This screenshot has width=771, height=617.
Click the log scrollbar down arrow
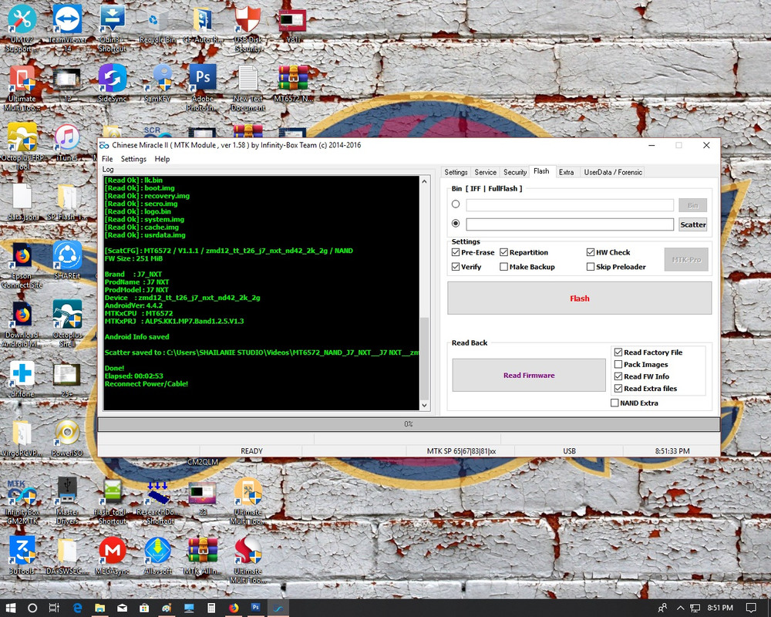pos(424,406)
